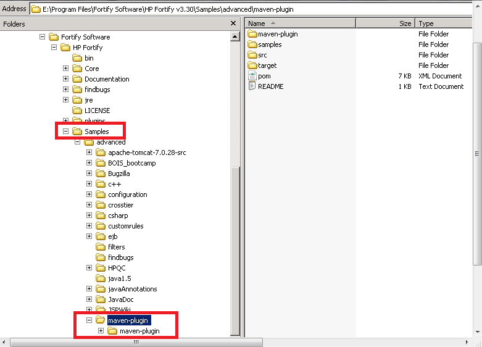Click the Address bar path field
Image resolution: width=482 pixels, height=347 pixels.
click(251, 9)
